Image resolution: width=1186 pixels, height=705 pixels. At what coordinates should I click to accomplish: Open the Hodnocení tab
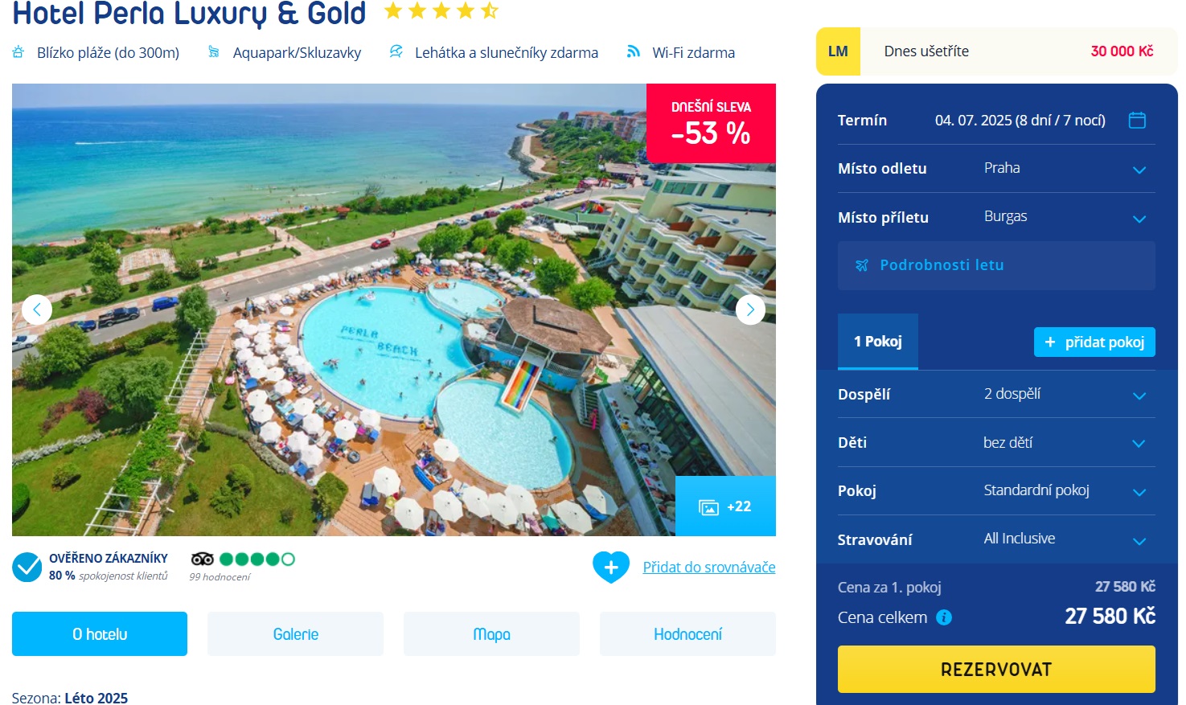[687, 634]
